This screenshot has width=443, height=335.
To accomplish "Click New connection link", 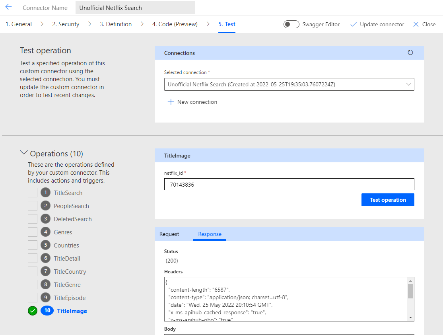I will [x=197, y=102].
